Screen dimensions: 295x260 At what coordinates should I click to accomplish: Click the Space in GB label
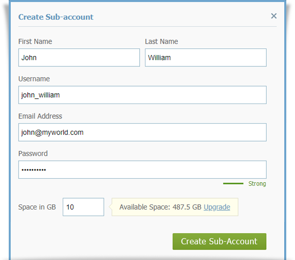(37, 207)
